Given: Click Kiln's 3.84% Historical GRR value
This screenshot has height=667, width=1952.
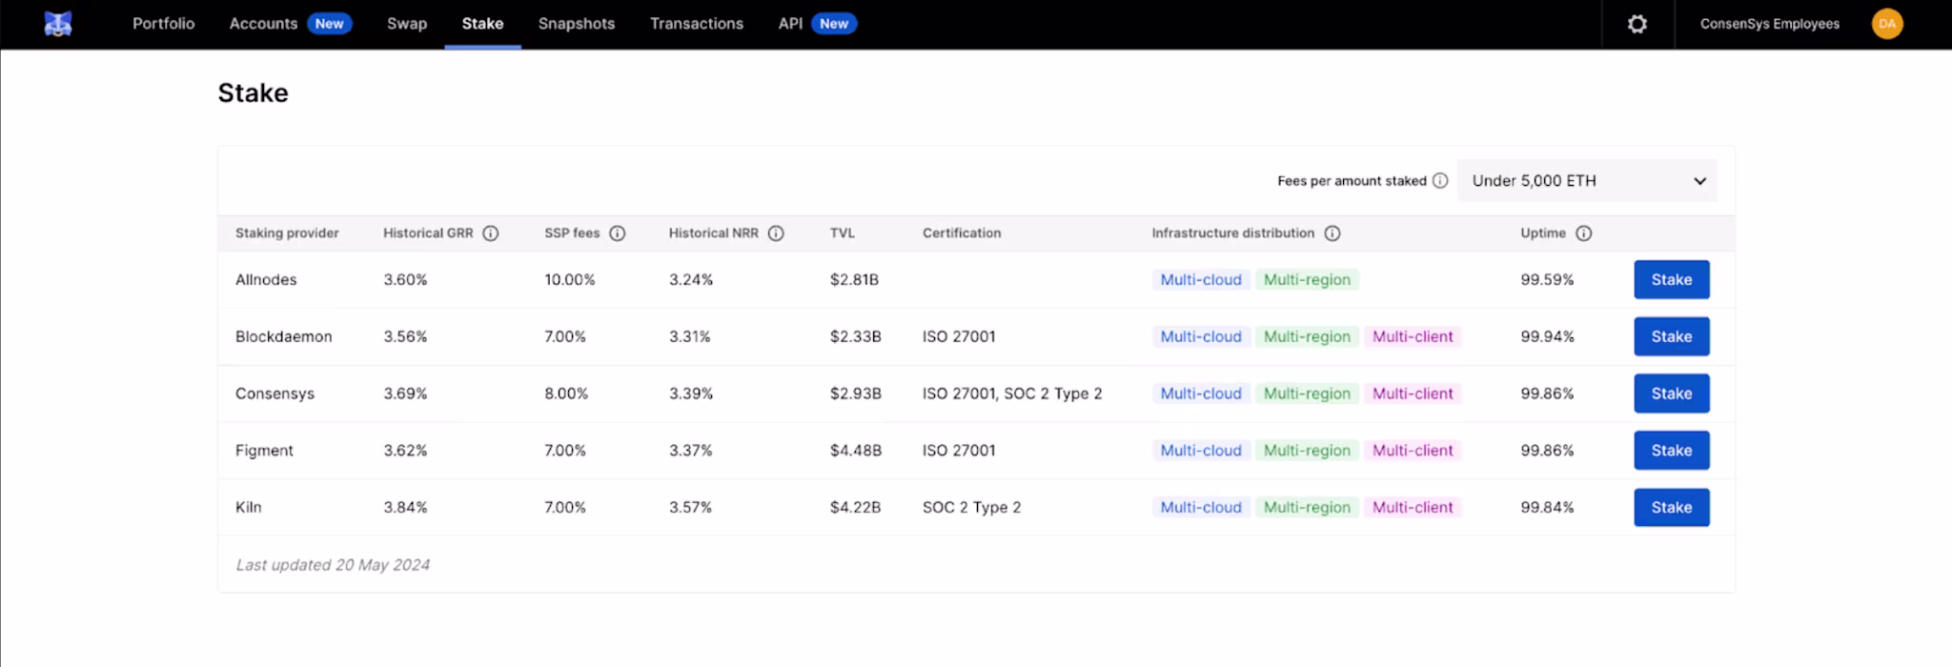Looking at the screenshot, I should (x=405, y=508).
